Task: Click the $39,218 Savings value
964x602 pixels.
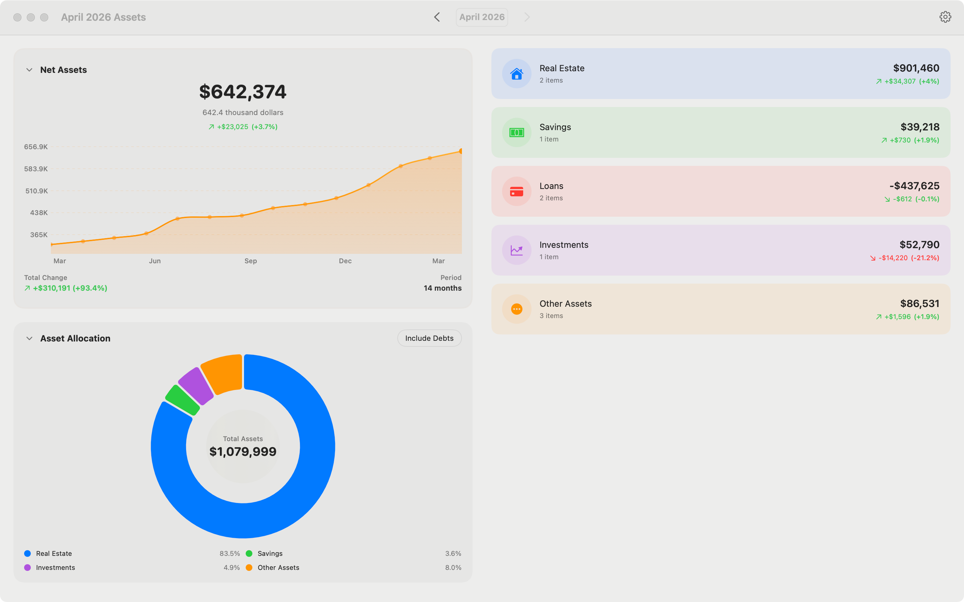Action: [920, 127]
